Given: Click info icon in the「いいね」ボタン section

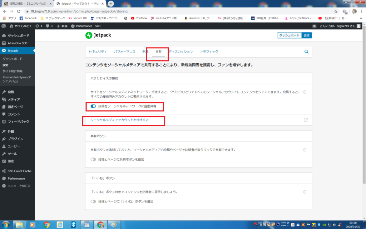Looking at the screenshot, I should [305, 192].
